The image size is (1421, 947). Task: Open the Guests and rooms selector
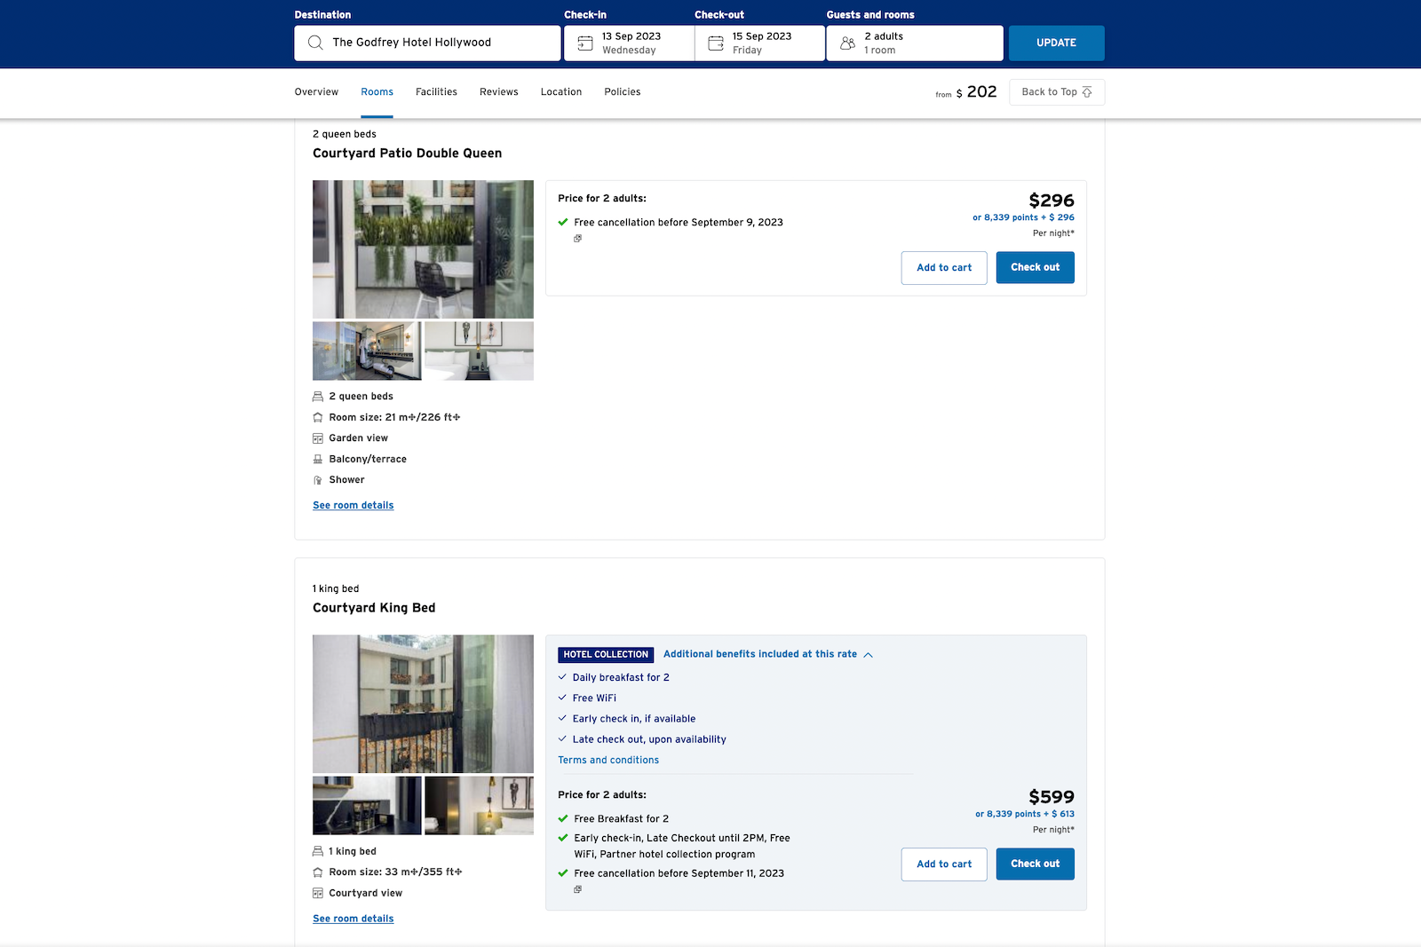coord(915,43)
